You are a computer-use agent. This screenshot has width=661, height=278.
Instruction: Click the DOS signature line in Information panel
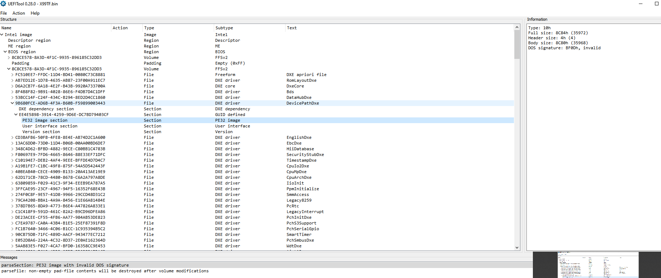564,48
